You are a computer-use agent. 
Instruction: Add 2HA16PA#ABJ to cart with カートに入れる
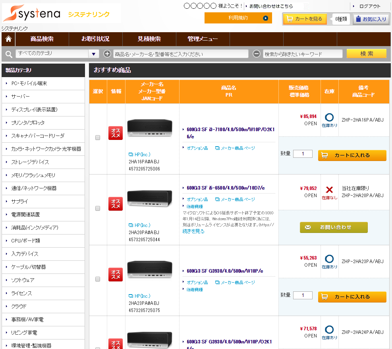(x=352, y=155)
